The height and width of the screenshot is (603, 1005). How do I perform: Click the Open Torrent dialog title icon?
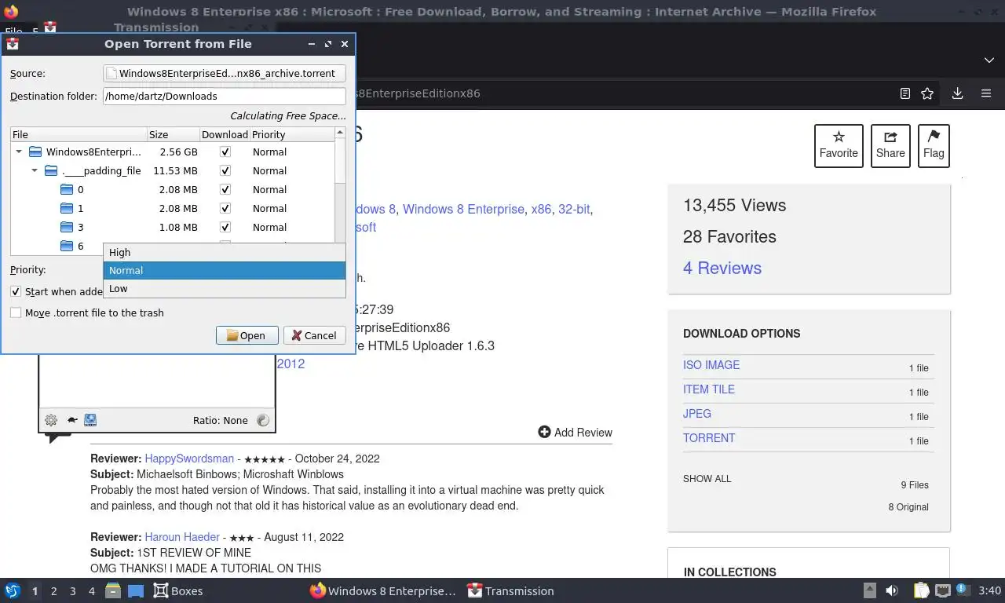[x=13, y=44]
